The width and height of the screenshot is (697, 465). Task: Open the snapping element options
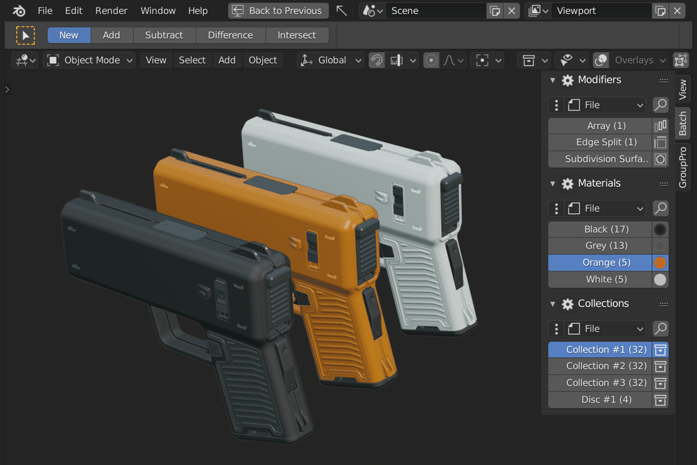coord(403,60)
